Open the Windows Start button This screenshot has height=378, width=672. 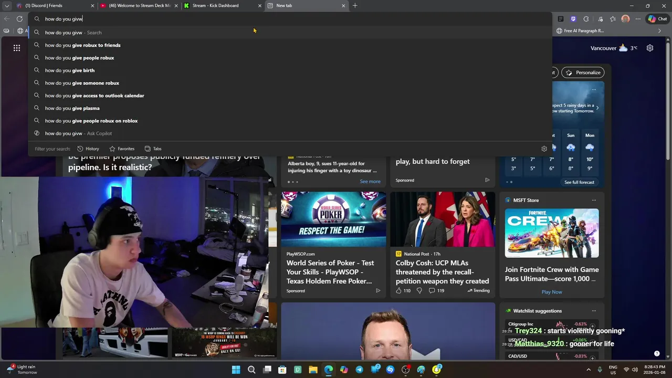[x=236, y=370]
